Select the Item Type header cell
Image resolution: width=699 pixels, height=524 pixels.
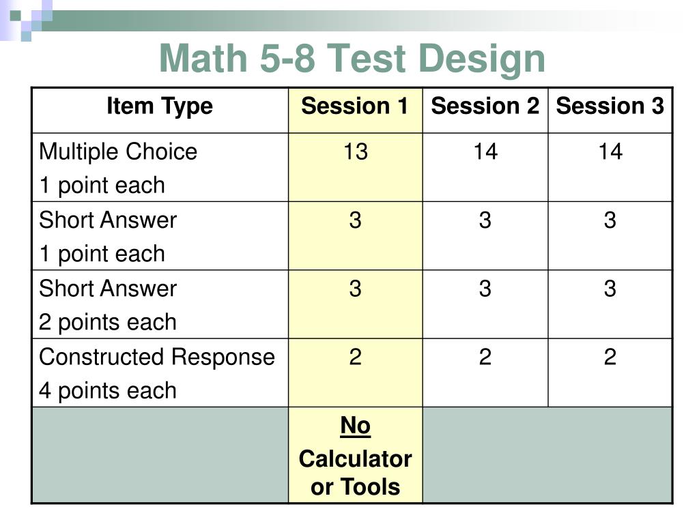pyautogui.click(x=160, y=111)
